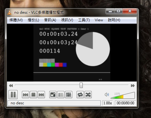151x118 pixels.
Task: Open the 播放(L) menu
Action: click(x=33, y=20)
